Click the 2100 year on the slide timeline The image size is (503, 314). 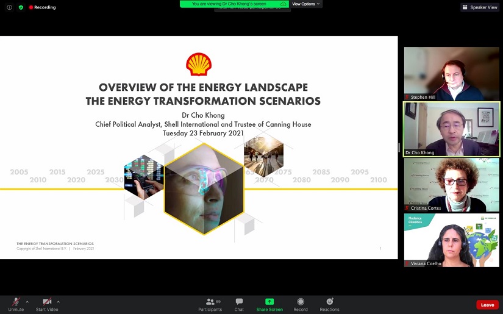379,180
